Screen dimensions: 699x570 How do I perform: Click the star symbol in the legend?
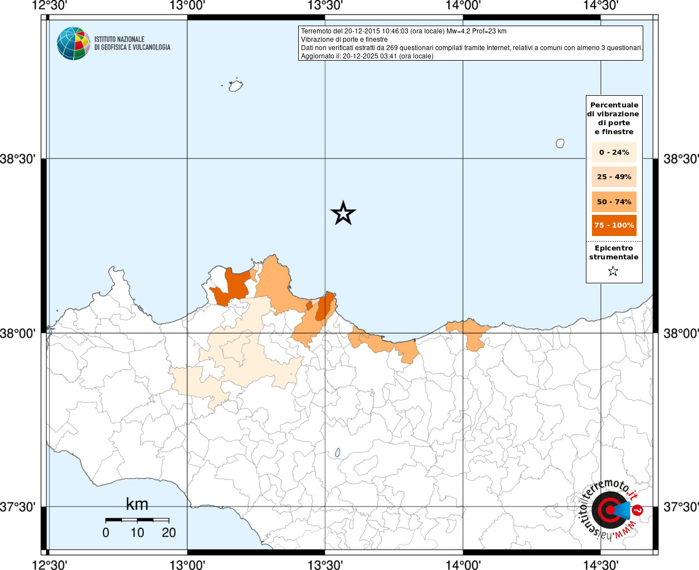613,271
